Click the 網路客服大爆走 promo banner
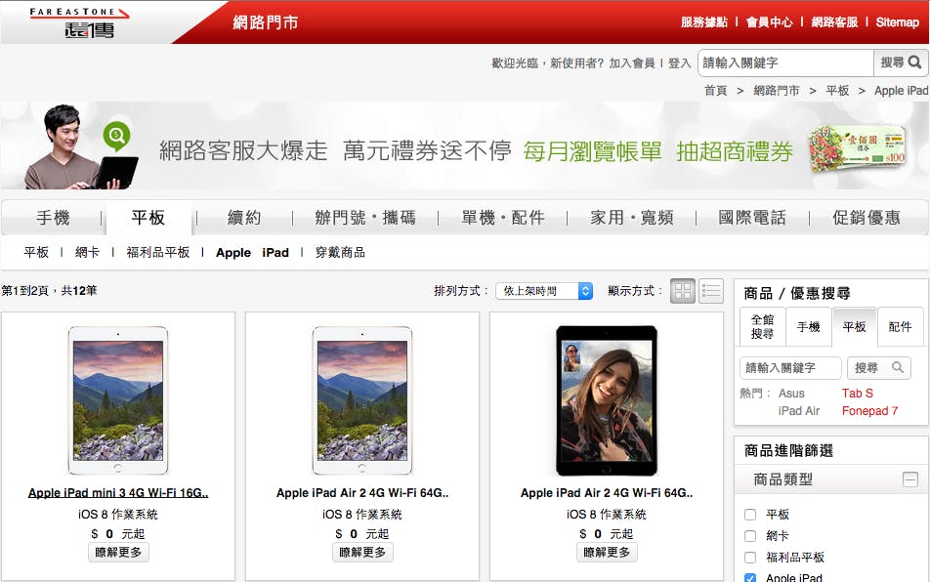 tap(465, 145)
